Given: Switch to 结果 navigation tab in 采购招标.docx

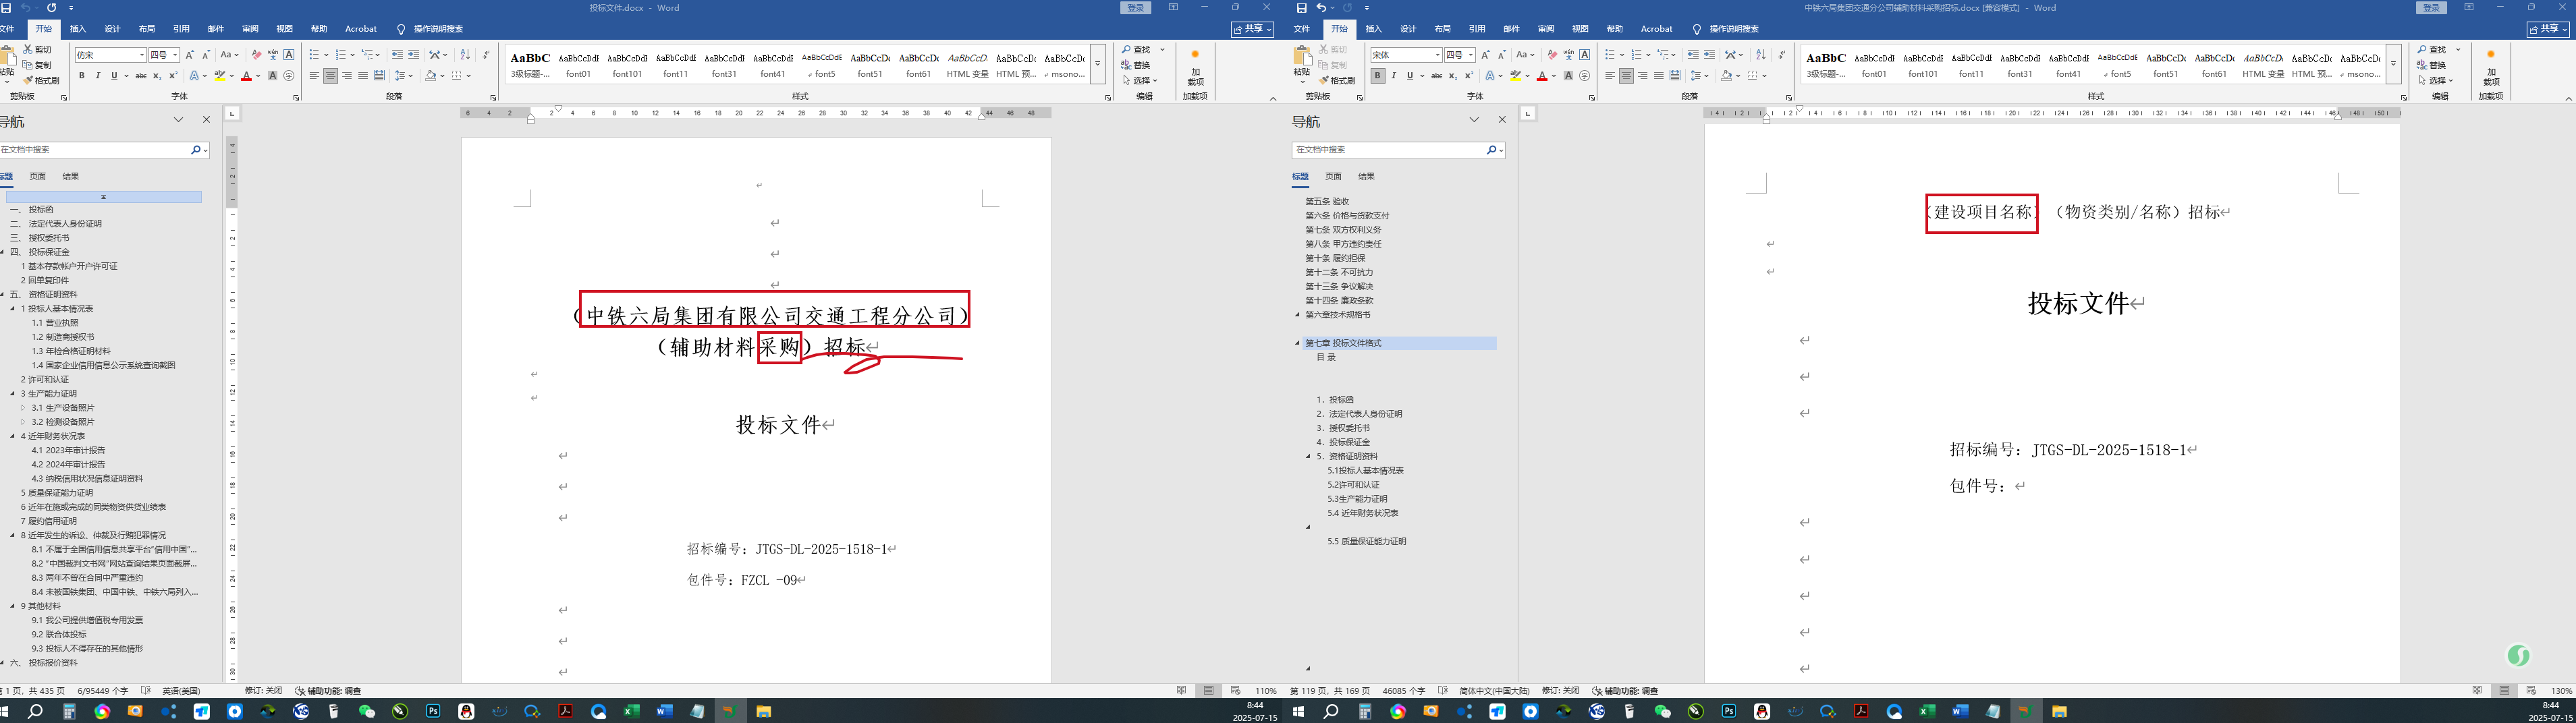Looking at the screenshot, I should point(1366,176).
